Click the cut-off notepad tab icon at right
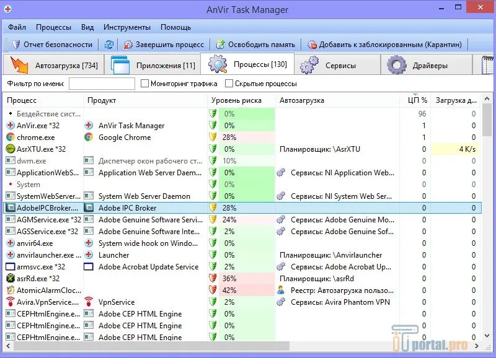This screenshot has height=358, width=496. click(x=488, y=65)
